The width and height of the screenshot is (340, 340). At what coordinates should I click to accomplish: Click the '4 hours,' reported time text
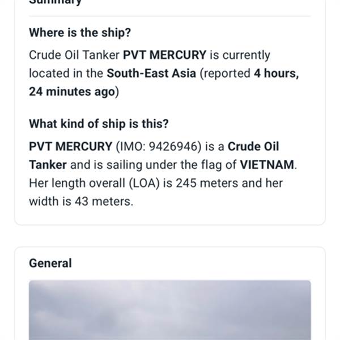(x=276, y=73)
